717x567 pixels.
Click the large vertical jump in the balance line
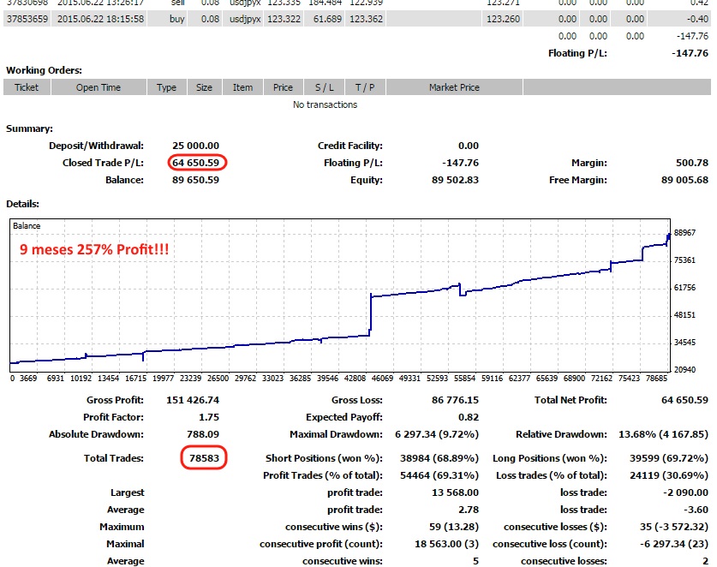tap(370, 313)
